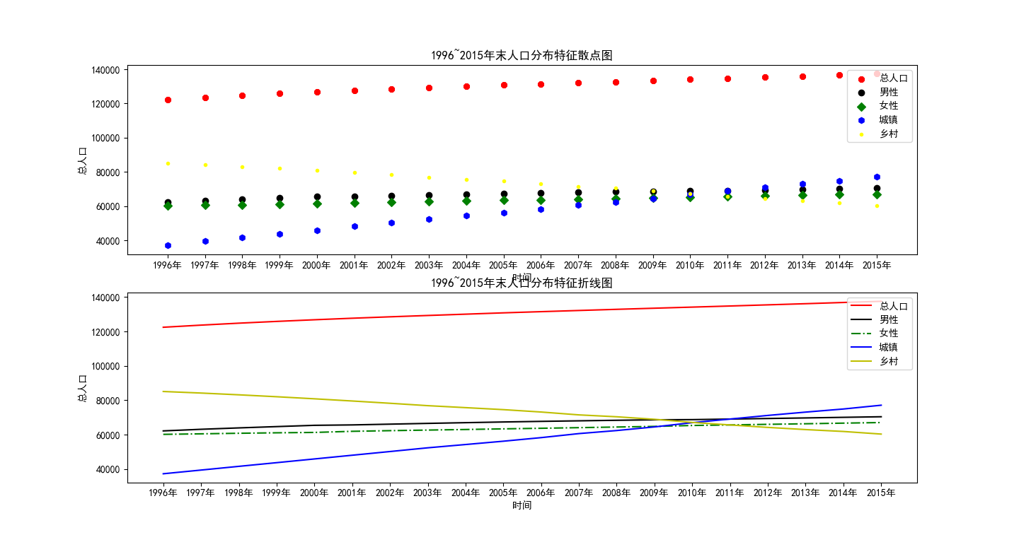Click the highest red 总人口 scatter point for 2015年
The height and width of the screenshot is (542, 1019).
click(876, 73)
